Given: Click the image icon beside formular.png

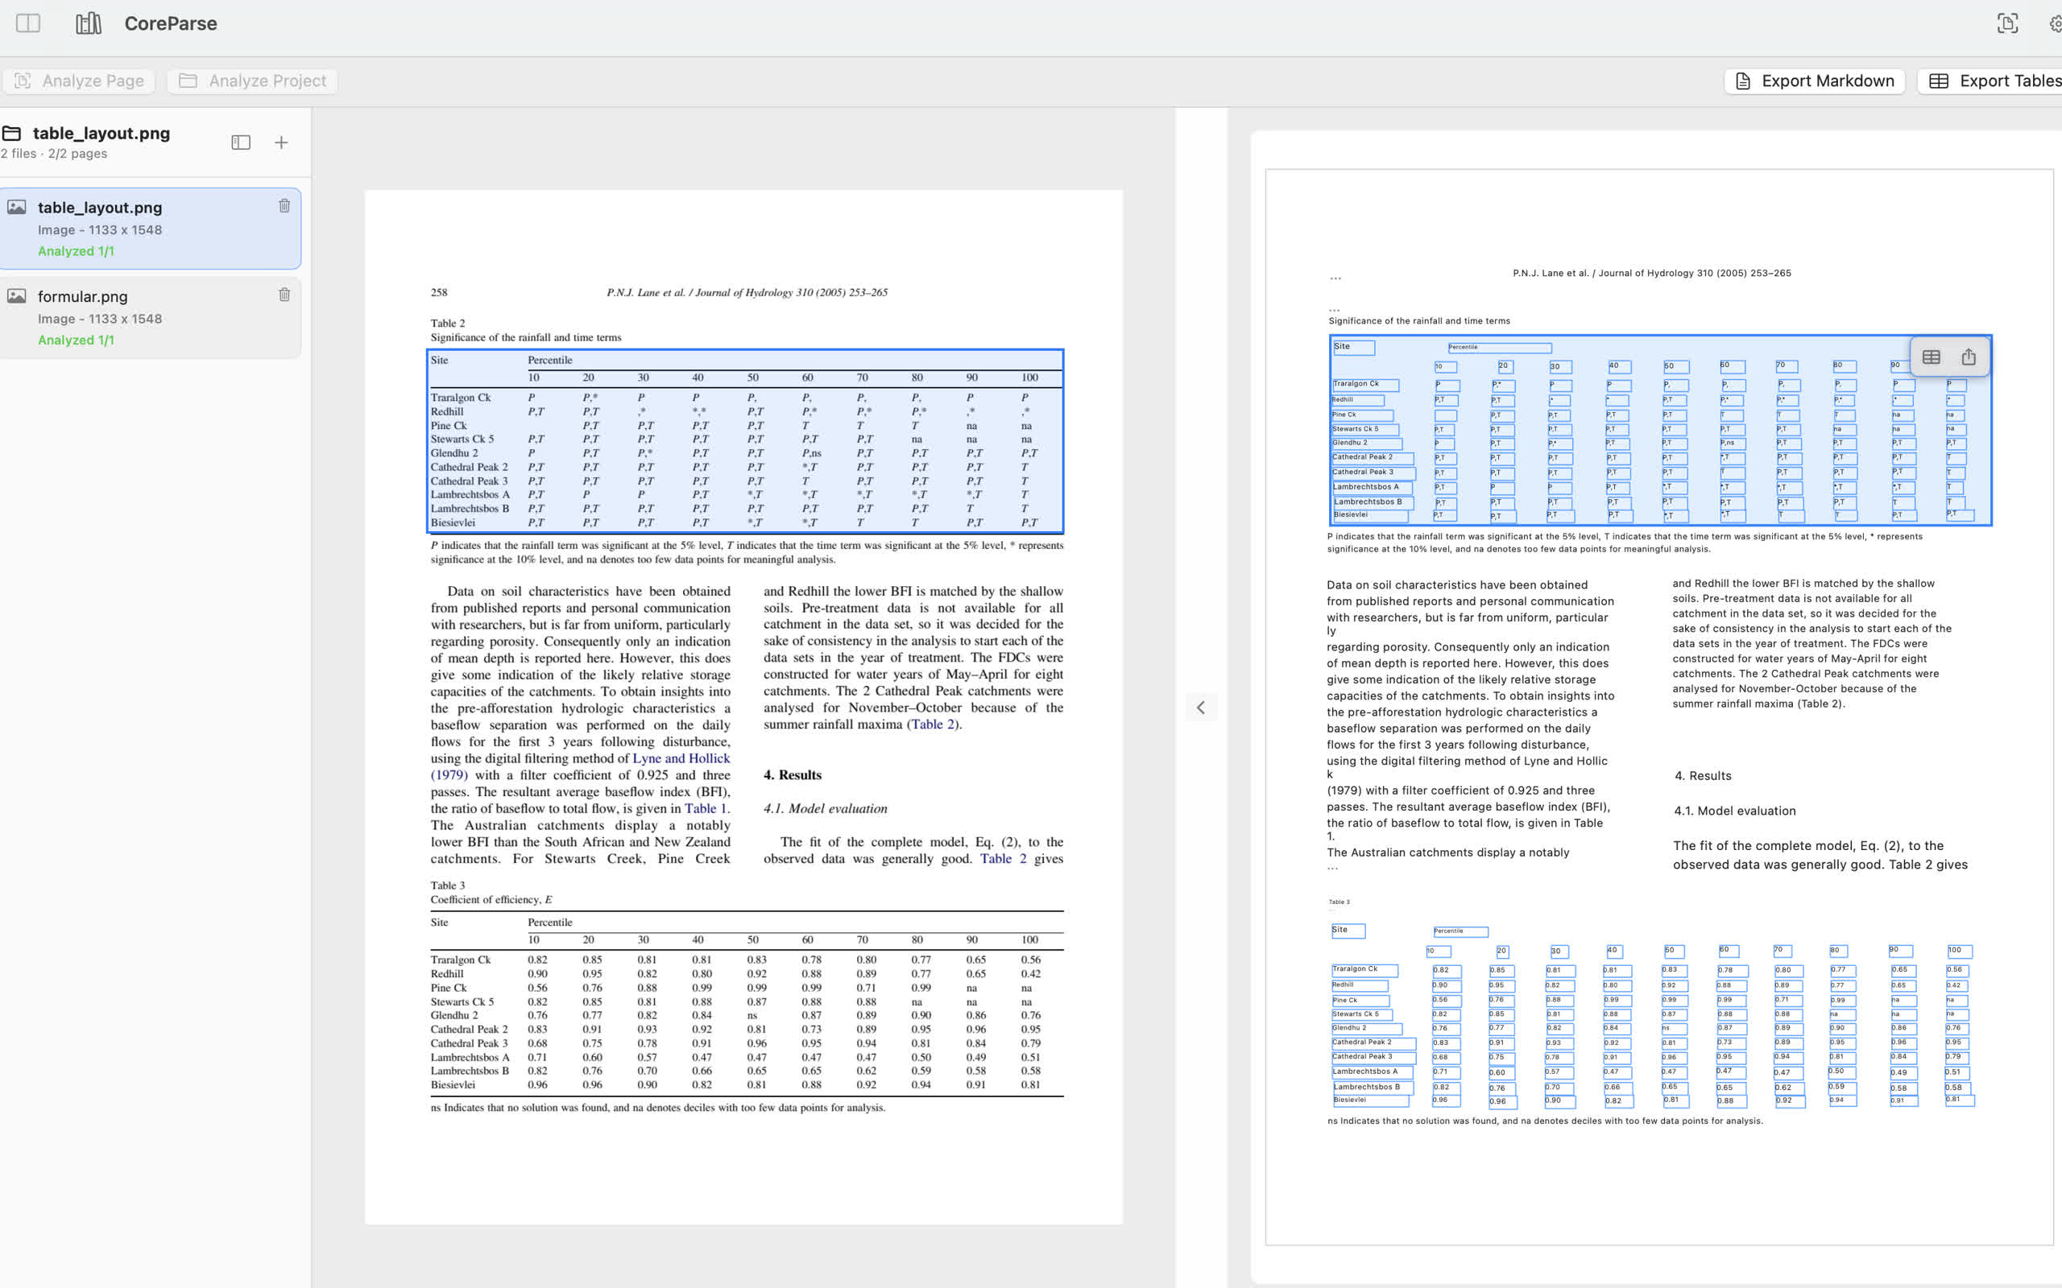Looking at the screenshot, I should [x=17, y=295].
